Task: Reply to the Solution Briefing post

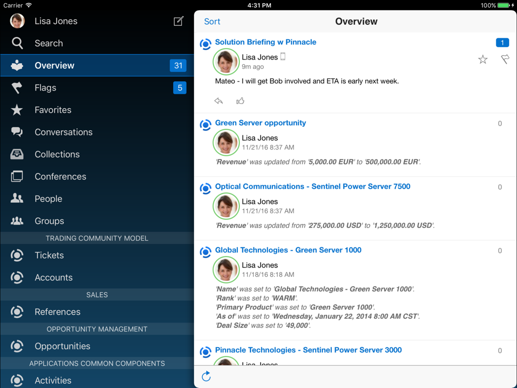Action: (219, 101)
